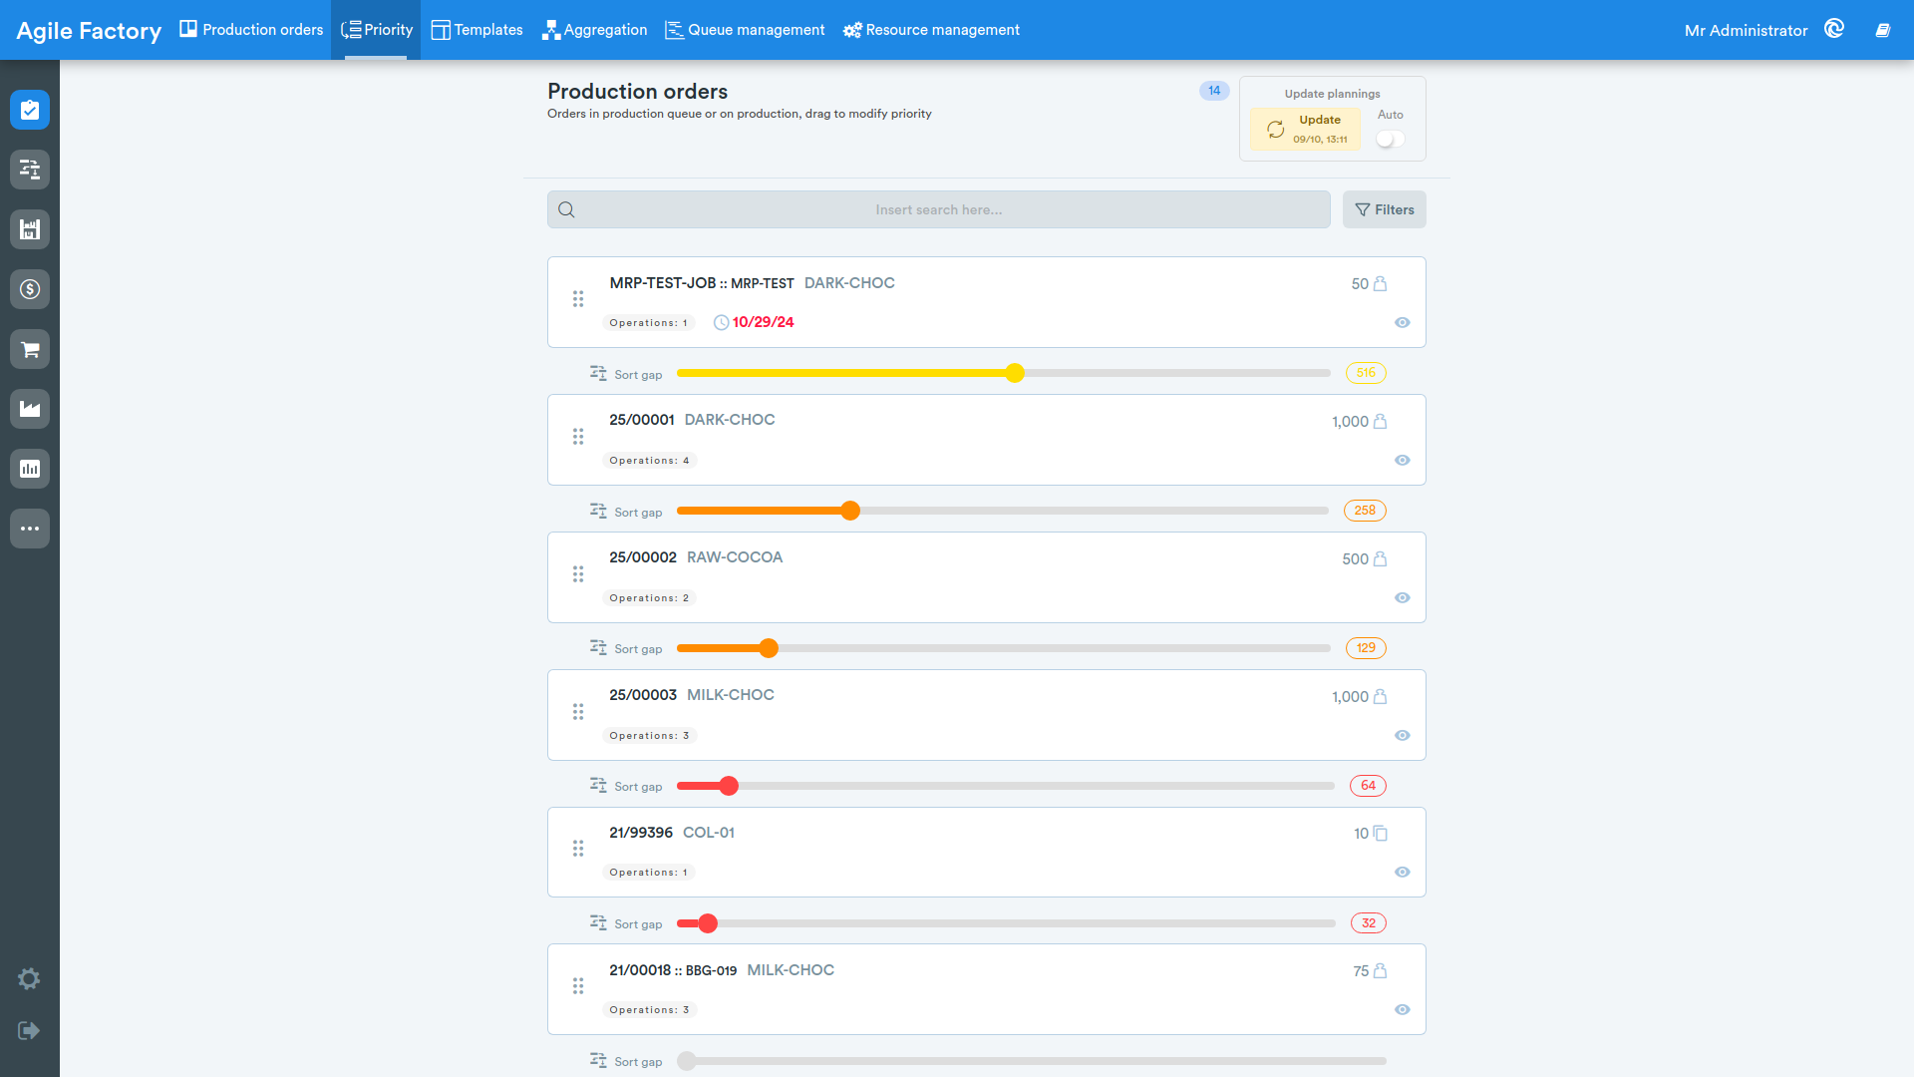Click drag handle of order 25/00002
This screenshot has width=1914, height=1077.
click(578, 574)
